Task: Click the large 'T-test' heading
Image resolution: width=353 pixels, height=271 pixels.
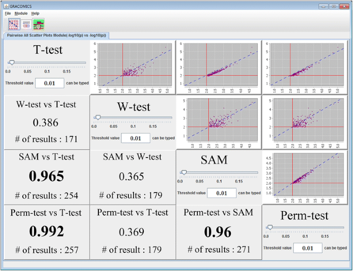Action: tap(48, 50)
